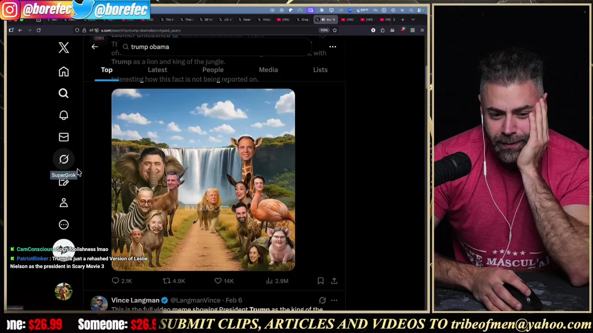Click browser forward button
This screenshot has height=333, width=593.
(29, 30)
